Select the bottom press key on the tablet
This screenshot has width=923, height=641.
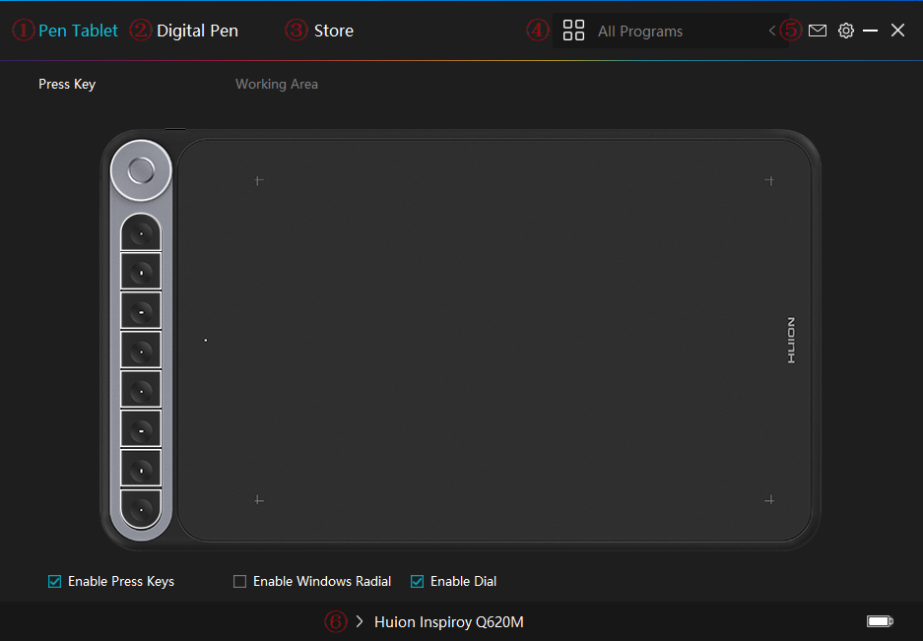coord(141,509)
